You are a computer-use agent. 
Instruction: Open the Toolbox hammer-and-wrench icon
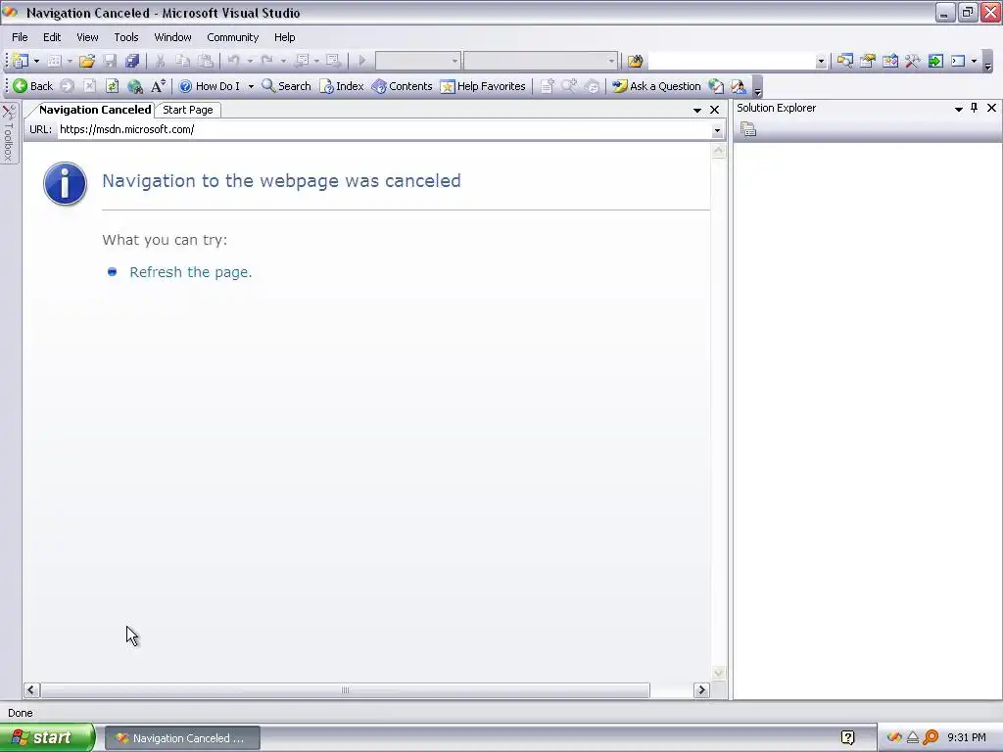(x=912, y=61)
